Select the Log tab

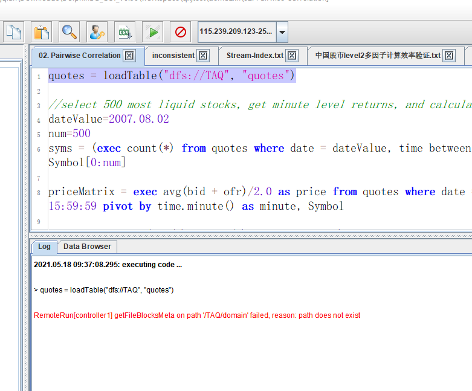(44, 247)
